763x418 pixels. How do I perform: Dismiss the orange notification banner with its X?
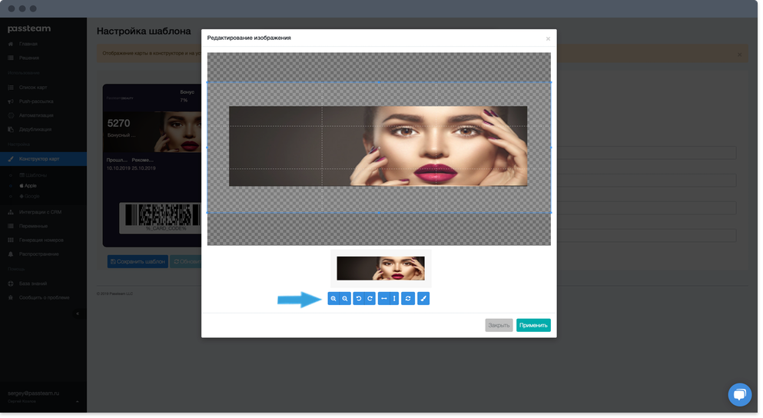pyautogui.click(x=739, y=55)
